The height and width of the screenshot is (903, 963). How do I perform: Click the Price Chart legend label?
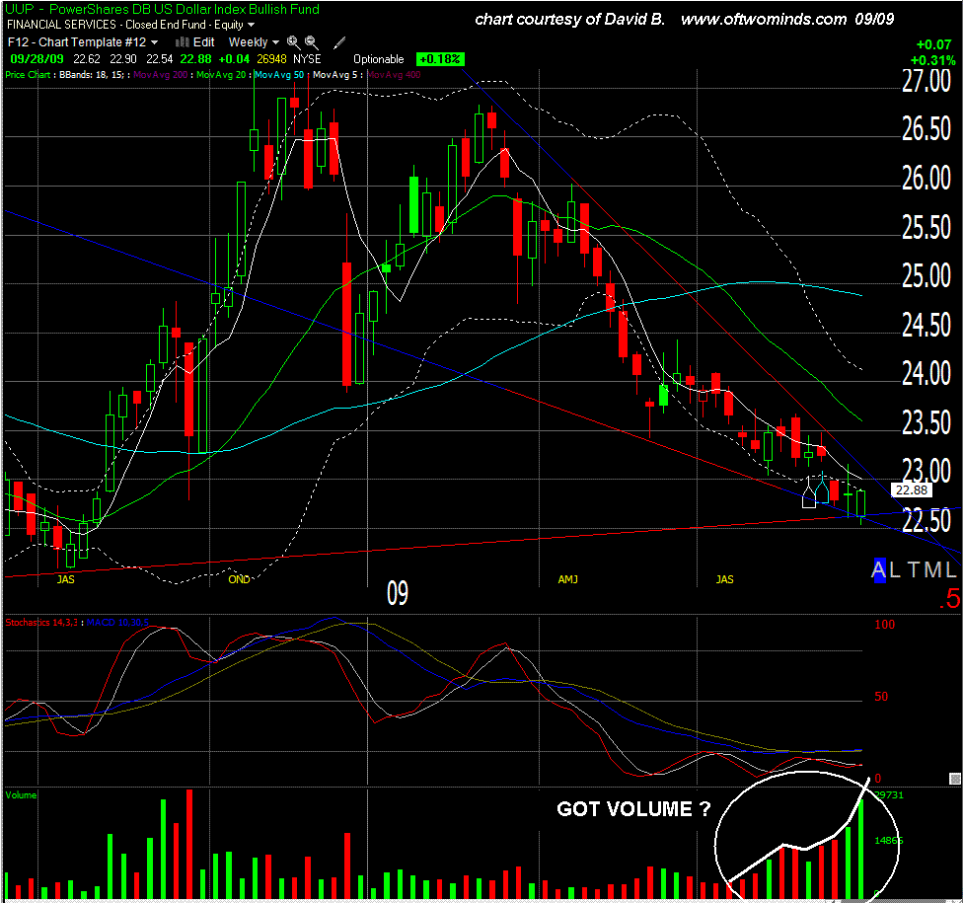(28, 75)
